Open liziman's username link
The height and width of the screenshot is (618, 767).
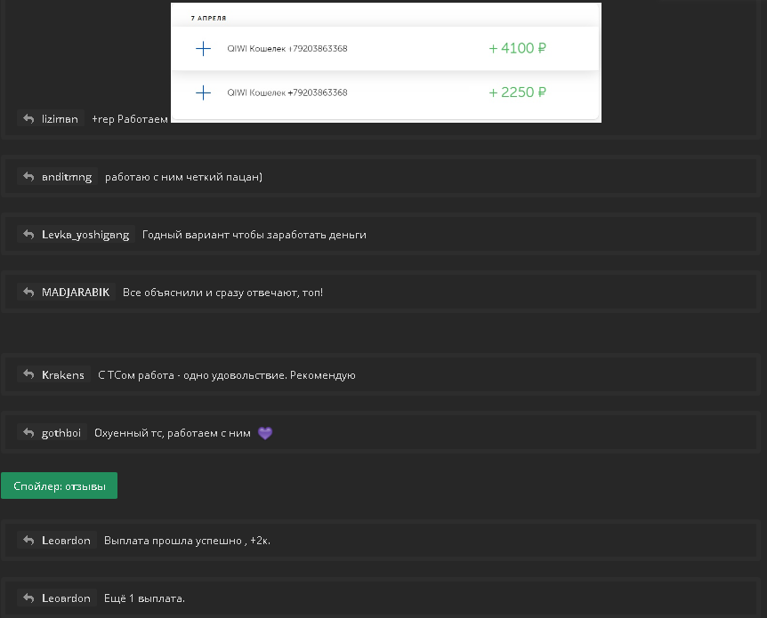coord(60,119)
